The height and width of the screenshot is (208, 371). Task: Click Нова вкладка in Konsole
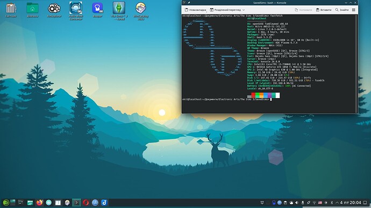195,10
